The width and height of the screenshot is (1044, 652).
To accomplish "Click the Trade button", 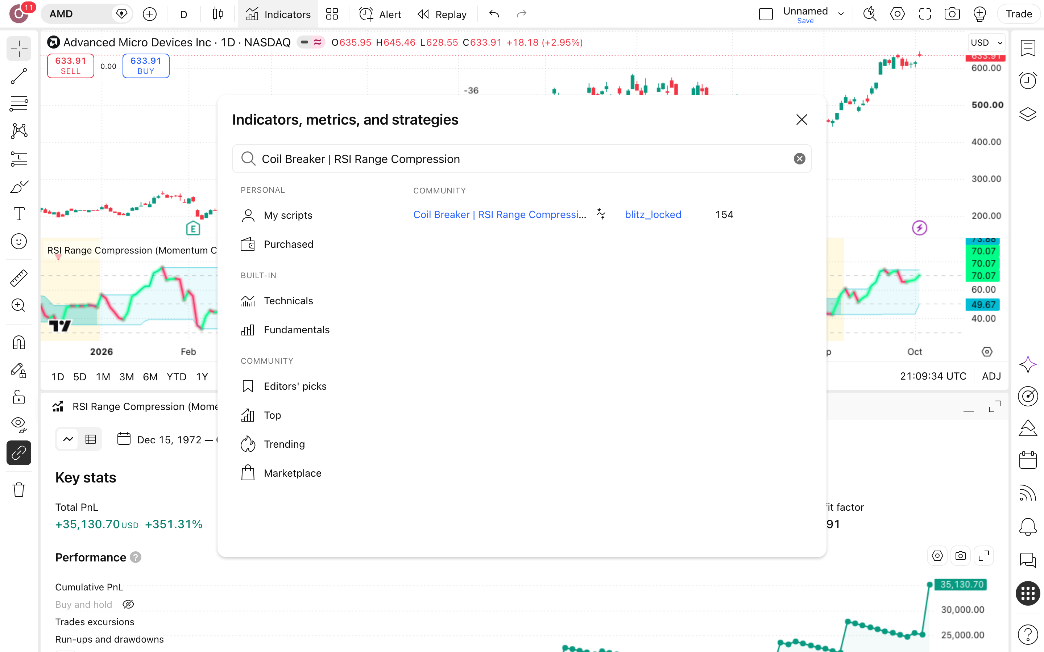I will pos(1019,14).
